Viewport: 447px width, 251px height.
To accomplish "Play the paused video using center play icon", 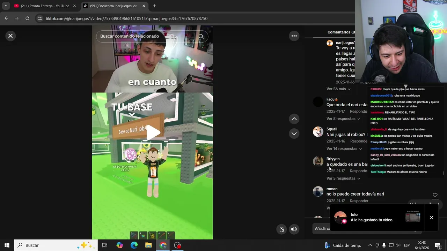I will click(153, 132).
